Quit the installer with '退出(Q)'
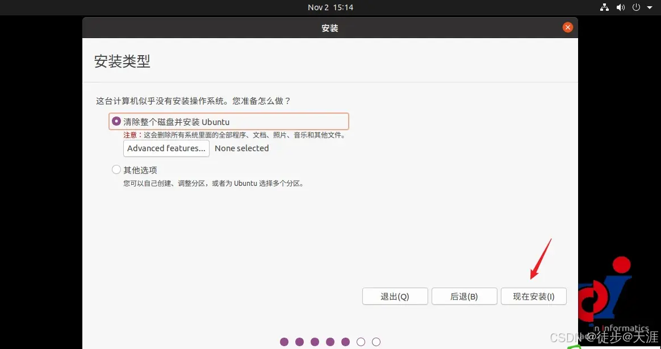Screen dimensions: 661x349 395,296
